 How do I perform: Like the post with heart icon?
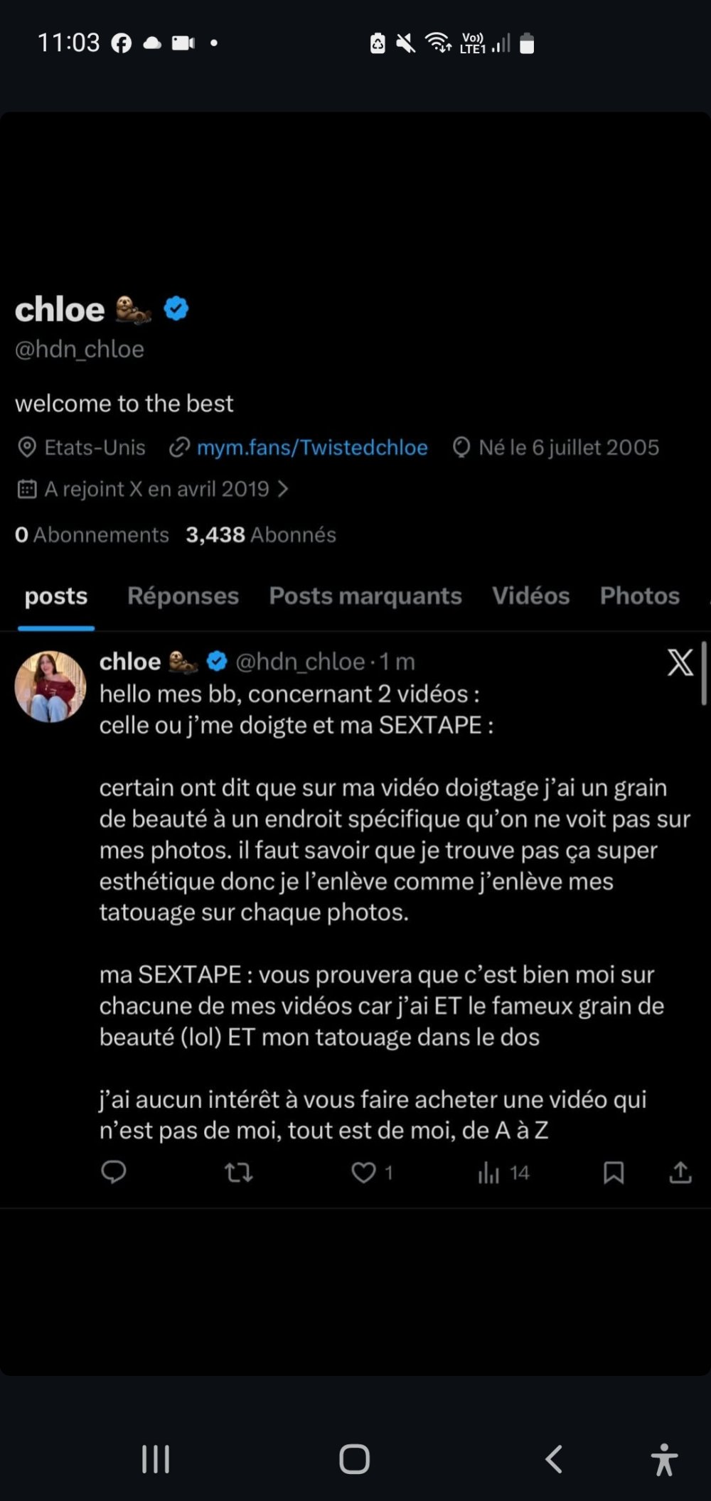(x=364, y=1172)
